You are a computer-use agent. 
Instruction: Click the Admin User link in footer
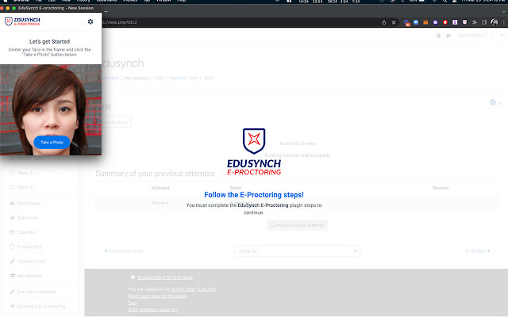[183, 289]
